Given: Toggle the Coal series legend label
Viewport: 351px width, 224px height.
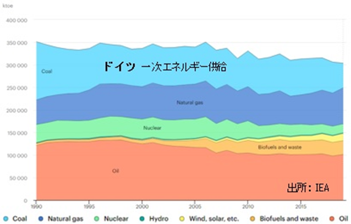Looking at the screenshot, I should pyautogui.click(x=20, y=219).
